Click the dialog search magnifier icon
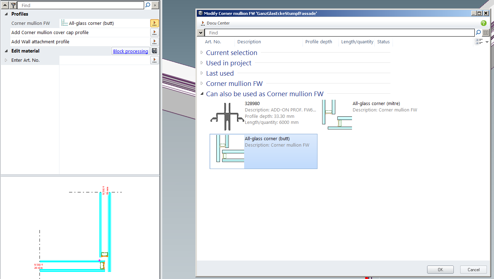Viewport: 494px width, 279px height. [x=478, y=33]
